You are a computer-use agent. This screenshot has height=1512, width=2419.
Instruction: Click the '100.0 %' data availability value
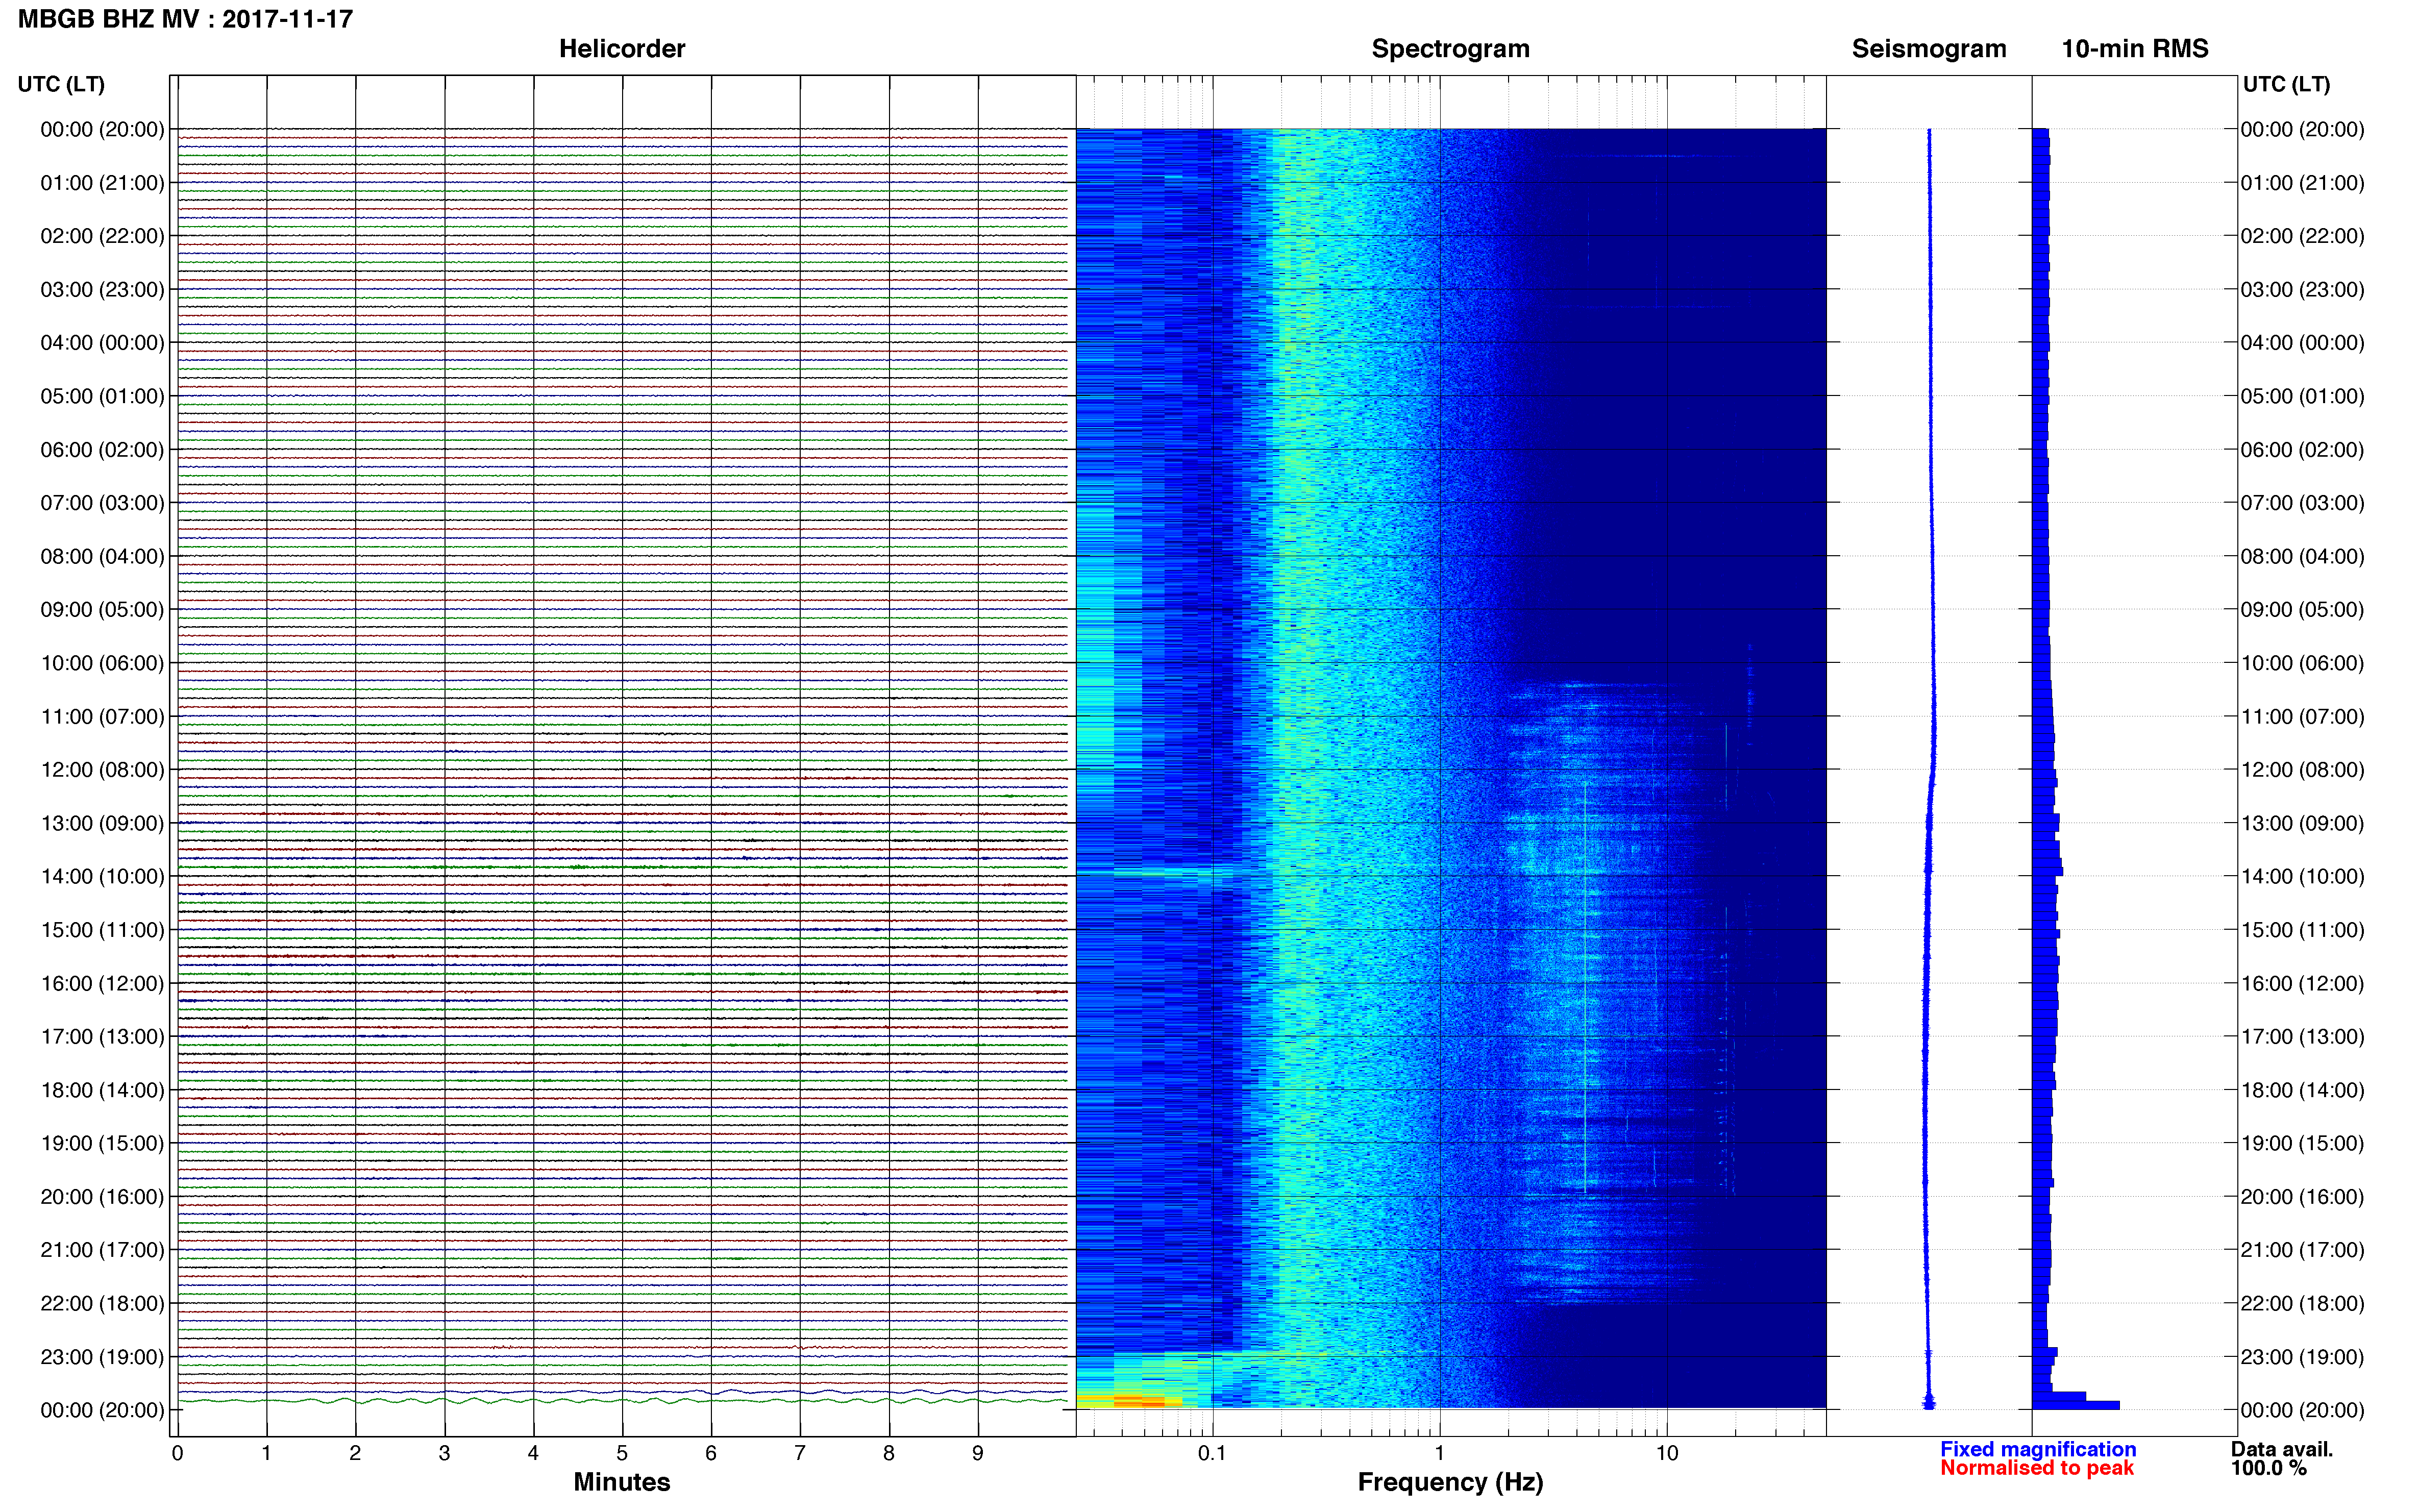tap(2269, 1468)
